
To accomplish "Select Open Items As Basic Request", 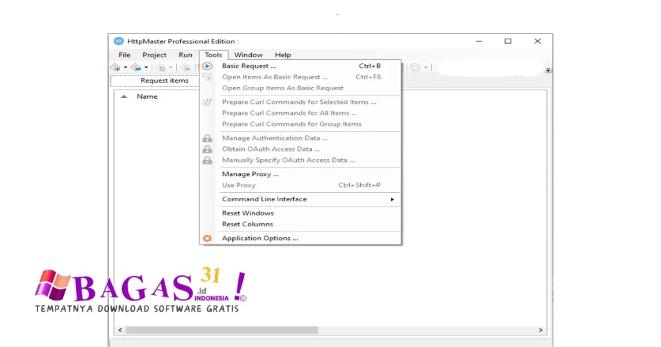I will (x=301, y=77).
